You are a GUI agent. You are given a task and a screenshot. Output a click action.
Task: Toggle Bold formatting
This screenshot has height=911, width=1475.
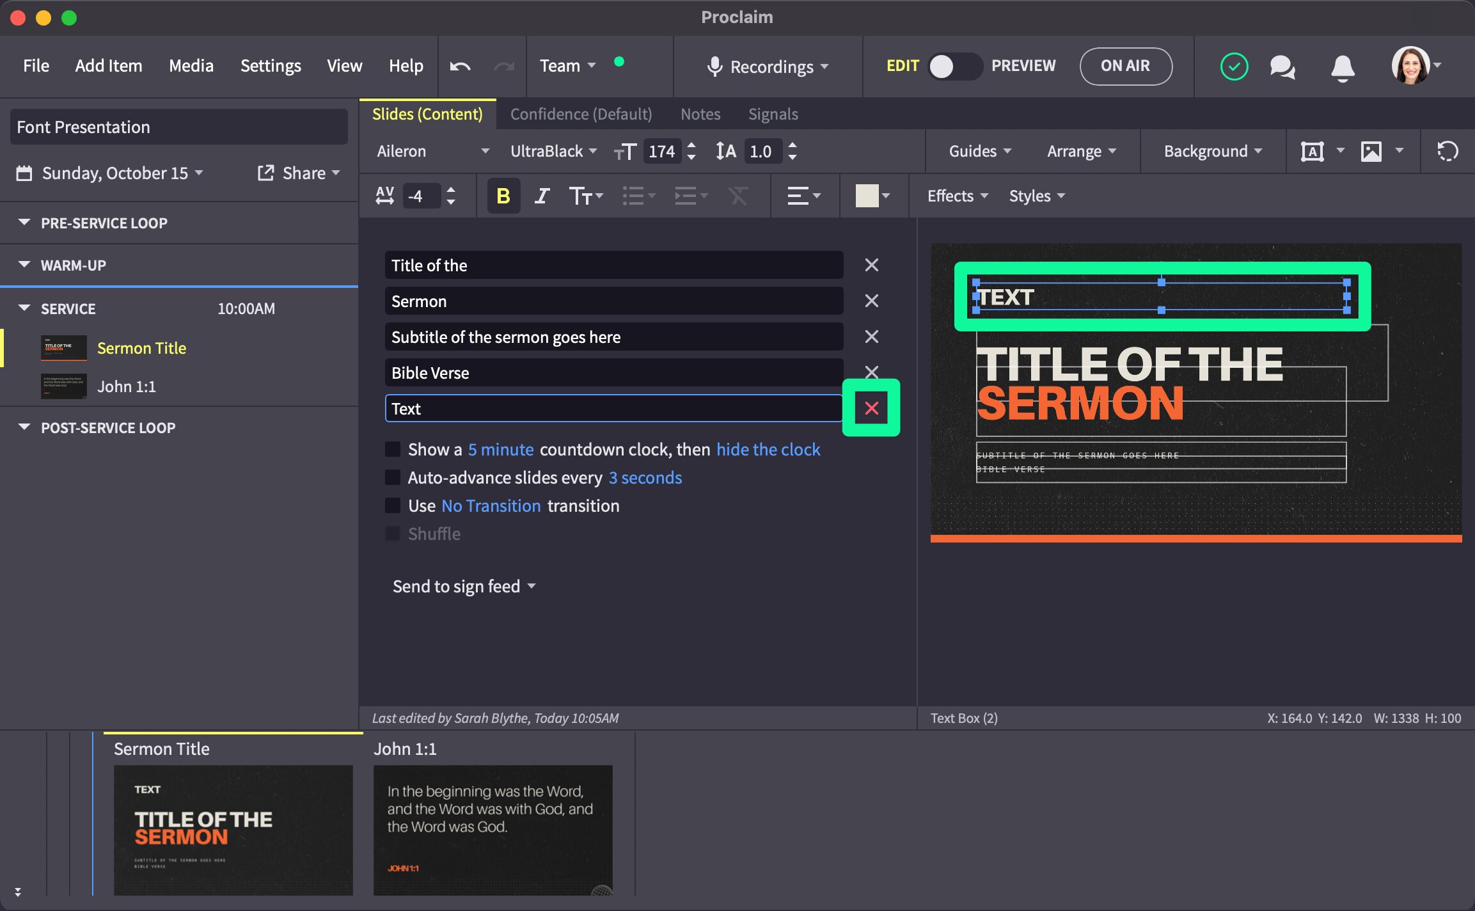point(503,196)
